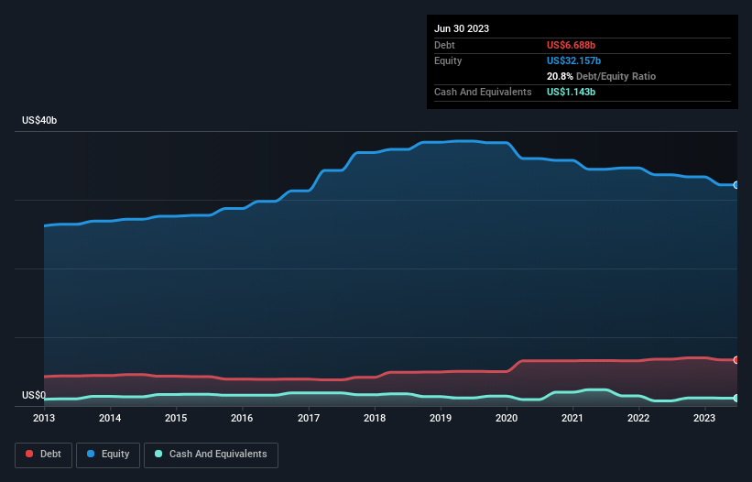752x482 pixels.
Task: Toggle the Equity legend button
Action: coord(108,455)
